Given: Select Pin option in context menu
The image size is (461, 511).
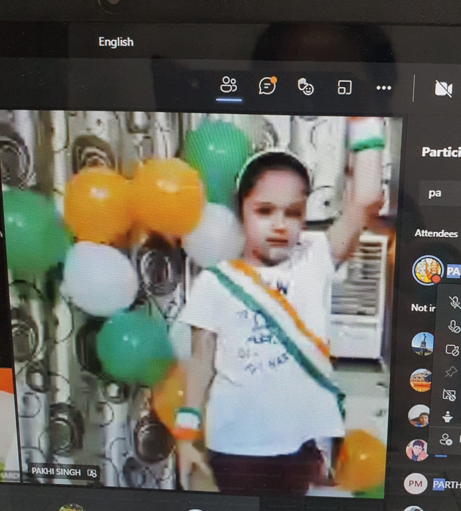Looking at the screenshot, I should click(x=451, y=371).
